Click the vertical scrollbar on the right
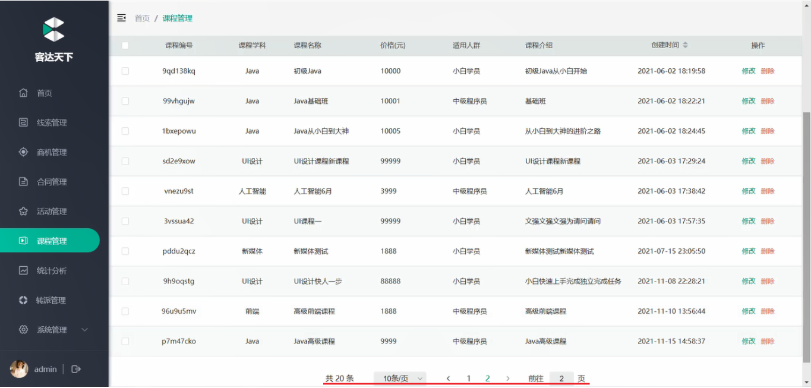The width and height of the screenshot is (811, 388). [x=806, y=238]
